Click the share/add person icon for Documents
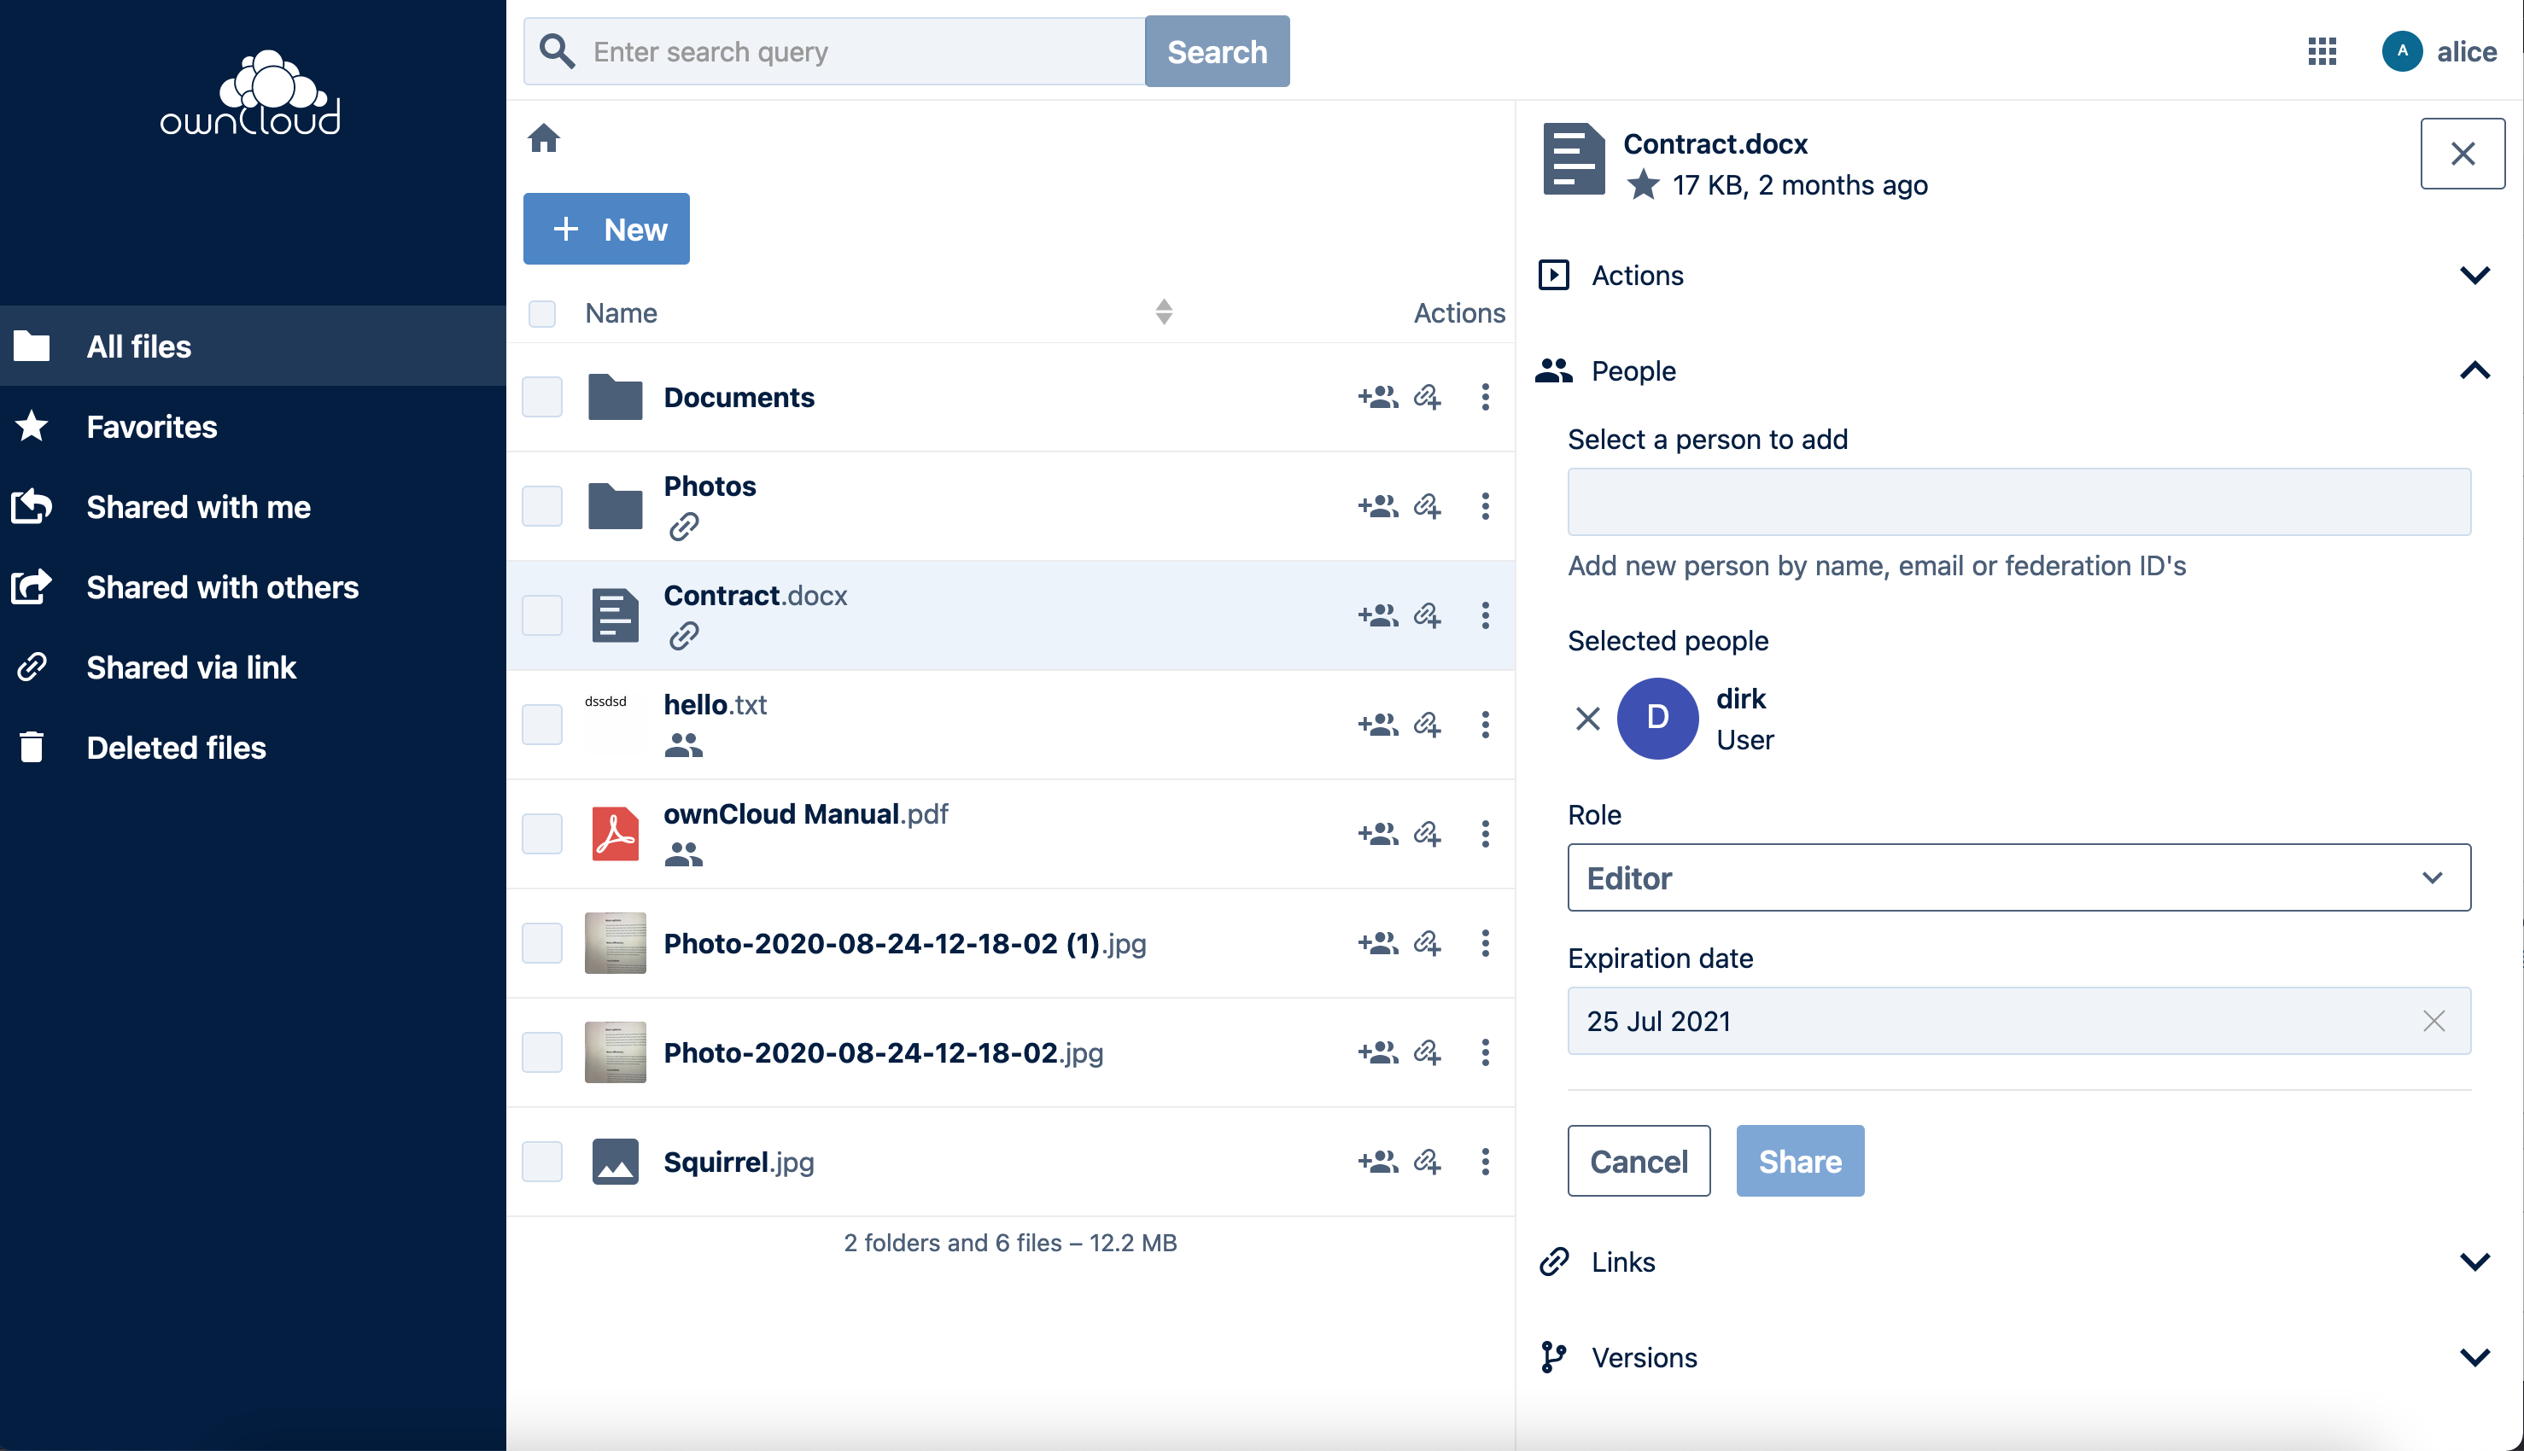The image size is (2524, 1451). [1376, 397]
